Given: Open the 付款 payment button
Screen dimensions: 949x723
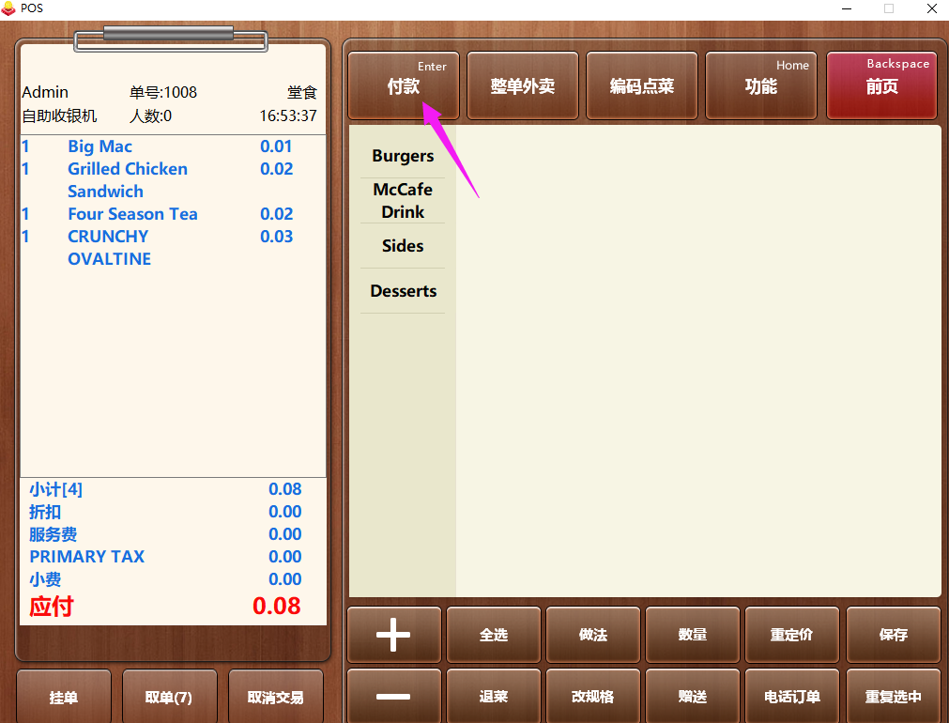Looking at the screenshot, I should pyautogui.click(x=404, y=85).
